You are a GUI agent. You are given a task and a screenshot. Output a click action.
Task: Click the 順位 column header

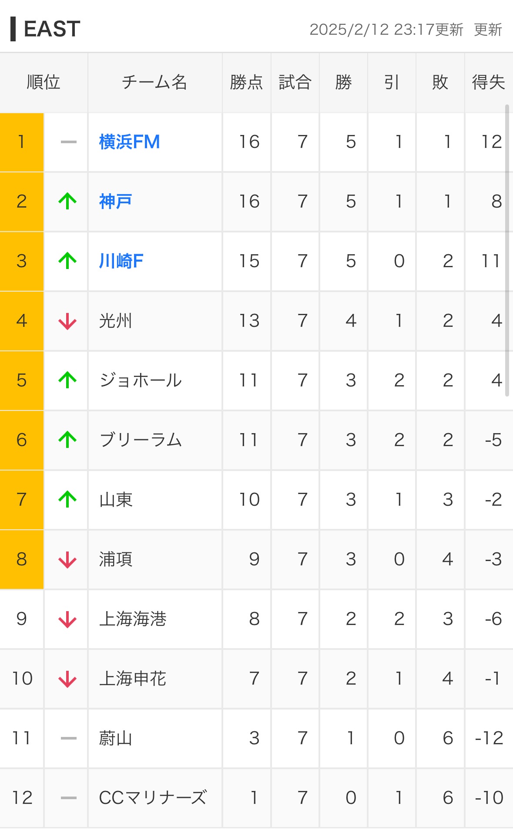[44, 82]
